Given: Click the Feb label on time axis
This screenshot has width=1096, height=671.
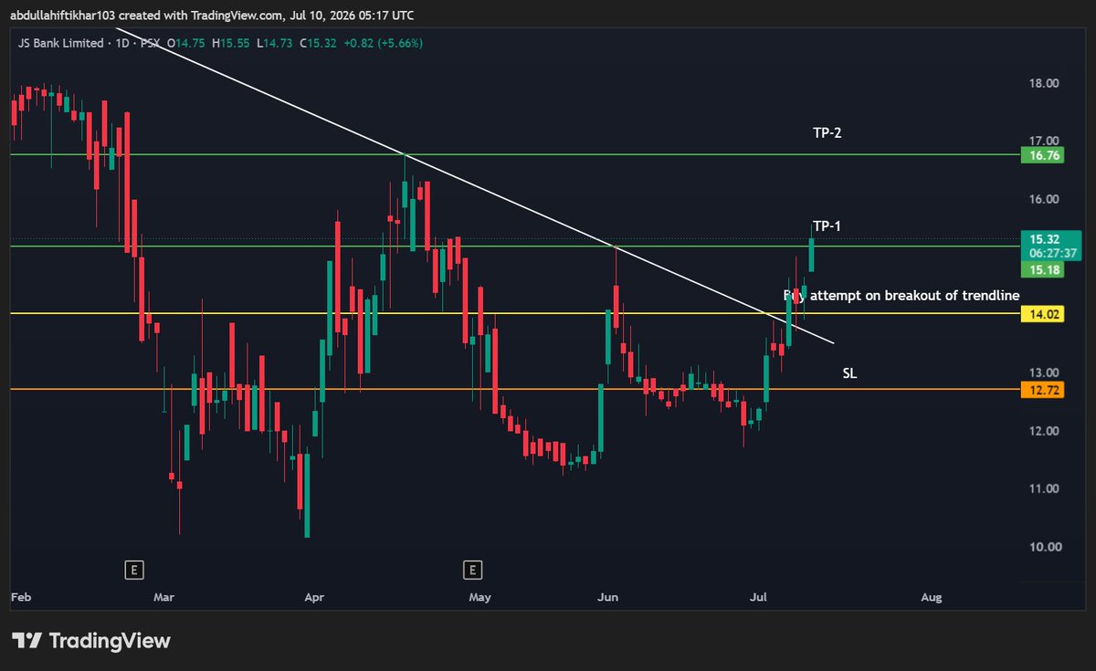Looking at the screenshot, I should pyautogui.click(x=19, y=598).
